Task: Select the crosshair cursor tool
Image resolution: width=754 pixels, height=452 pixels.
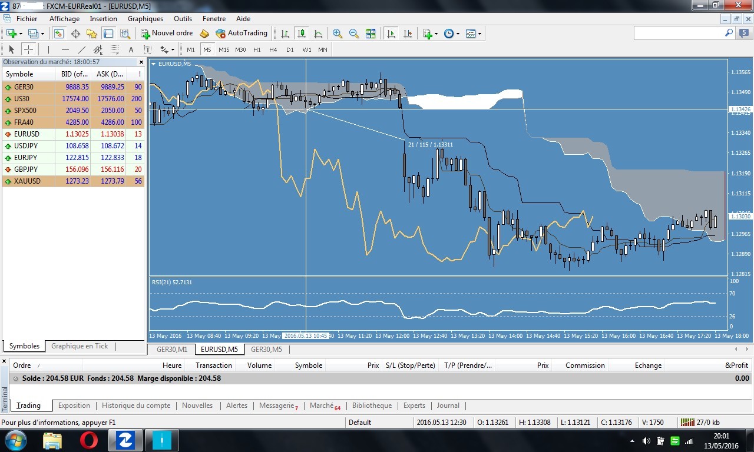Action: coord(28,50)
